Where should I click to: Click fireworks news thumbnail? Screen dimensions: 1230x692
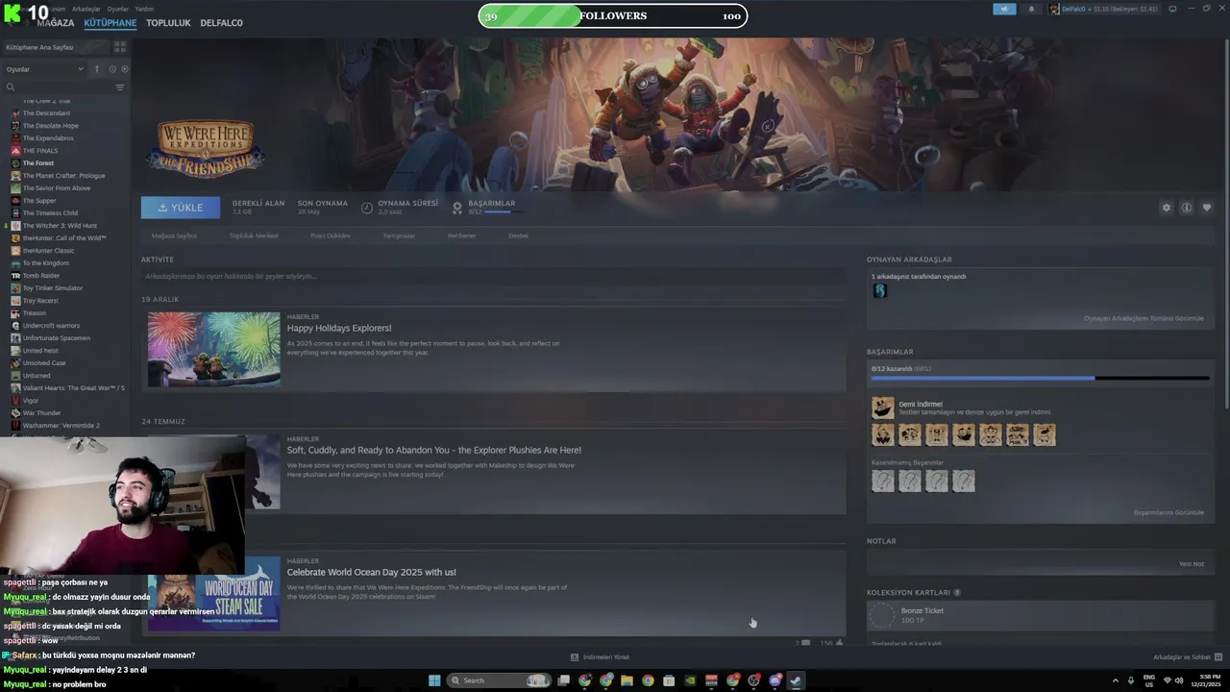click(214, 349)
